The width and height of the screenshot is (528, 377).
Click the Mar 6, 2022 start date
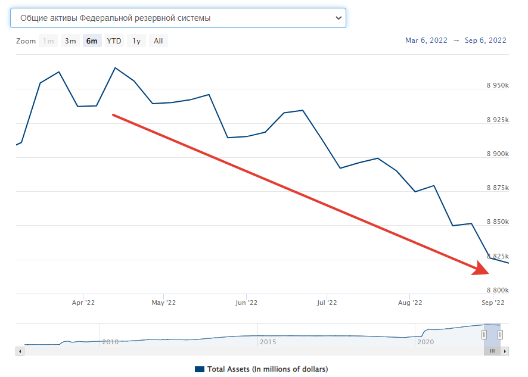[426, 40]
